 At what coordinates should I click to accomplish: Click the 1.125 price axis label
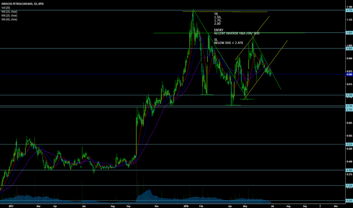point(349,20)
